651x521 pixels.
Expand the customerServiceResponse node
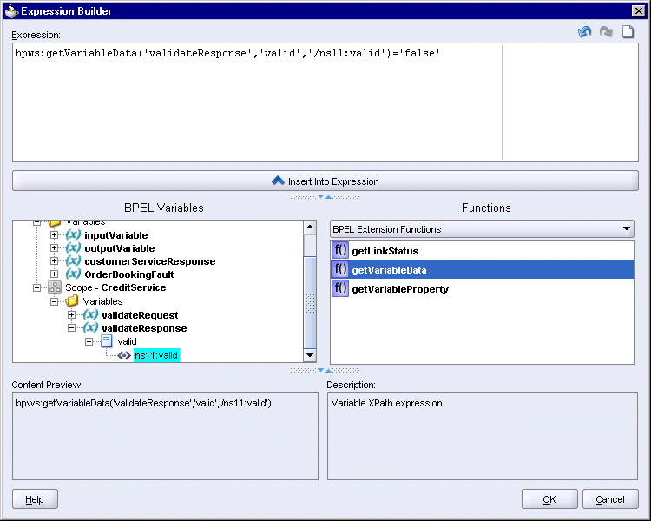tap(54, 260)
